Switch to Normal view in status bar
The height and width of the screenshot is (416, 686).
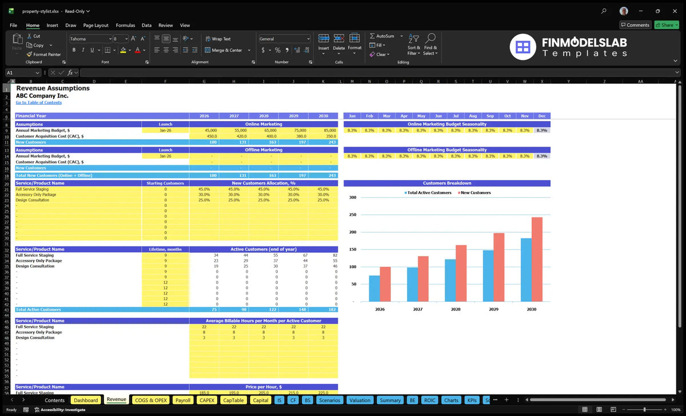[x=584, y=410]
